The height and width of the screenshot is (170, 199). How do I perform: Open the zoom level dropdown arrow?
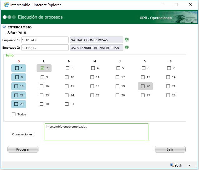189,165
